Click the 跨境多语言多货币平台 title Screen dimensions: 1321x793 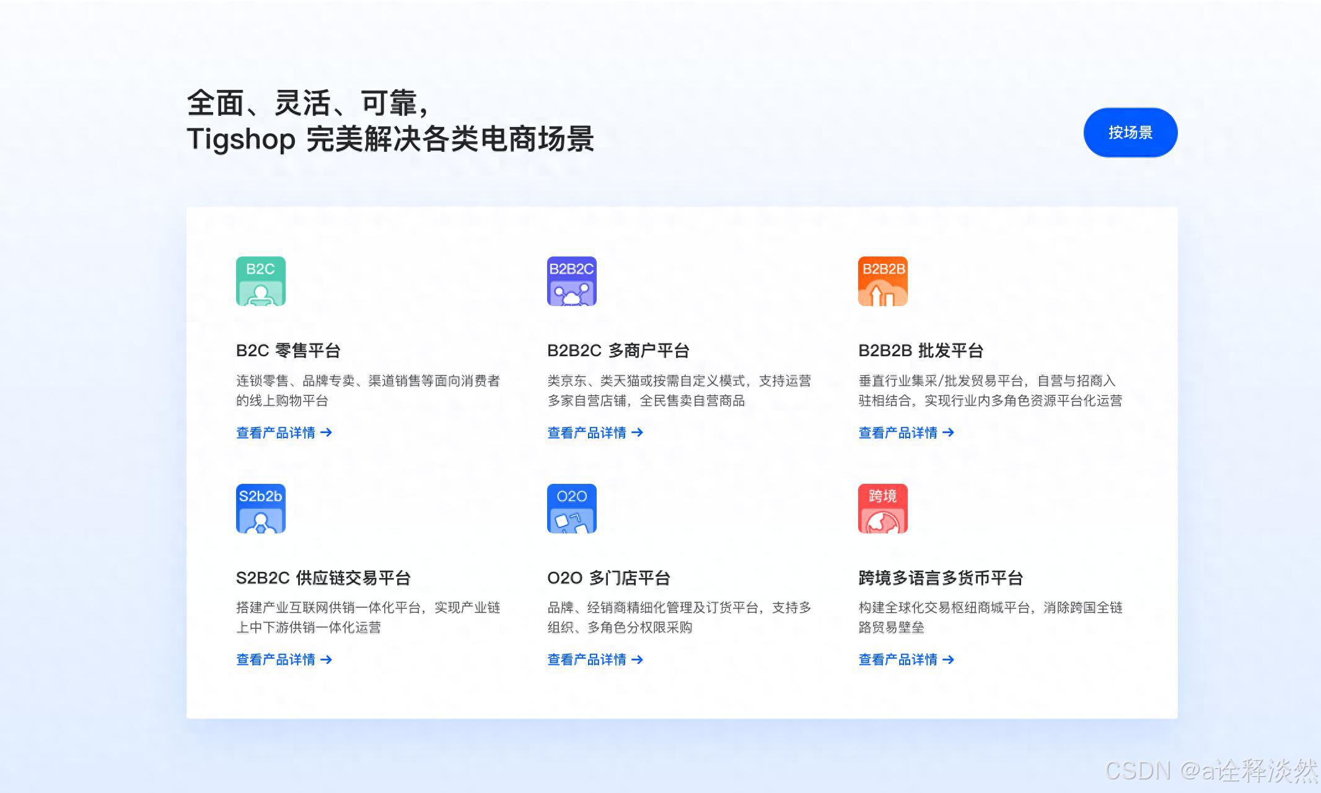(x=941, y=578)
